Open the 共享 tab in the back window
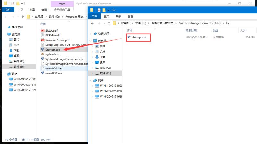Viewport: 257px width, 144px height. pyautogui.click(x=32, y=10)
